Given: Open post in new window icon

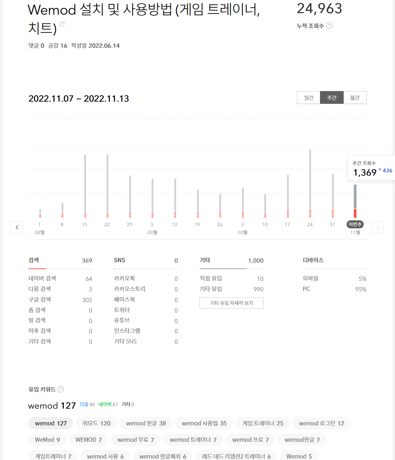Looking at the screenshot, I should pos(62,24).
